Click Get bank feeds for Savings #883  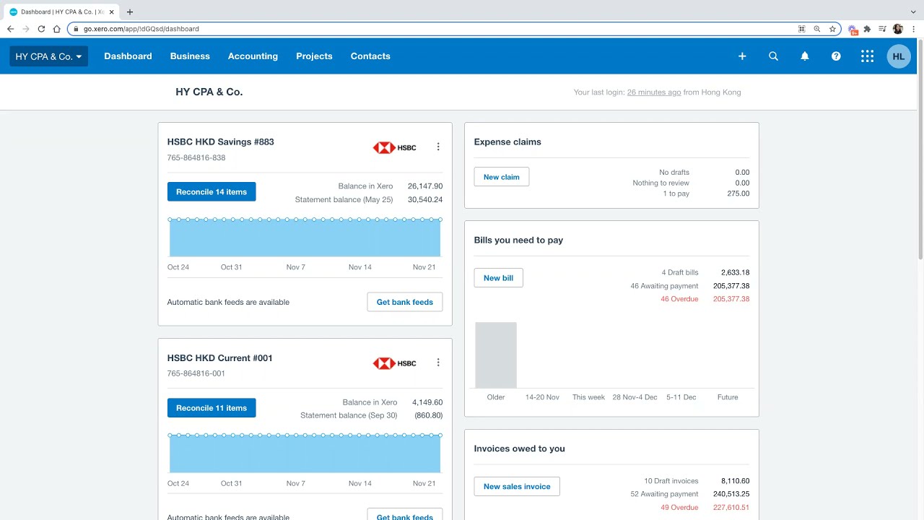click(405, 302)
